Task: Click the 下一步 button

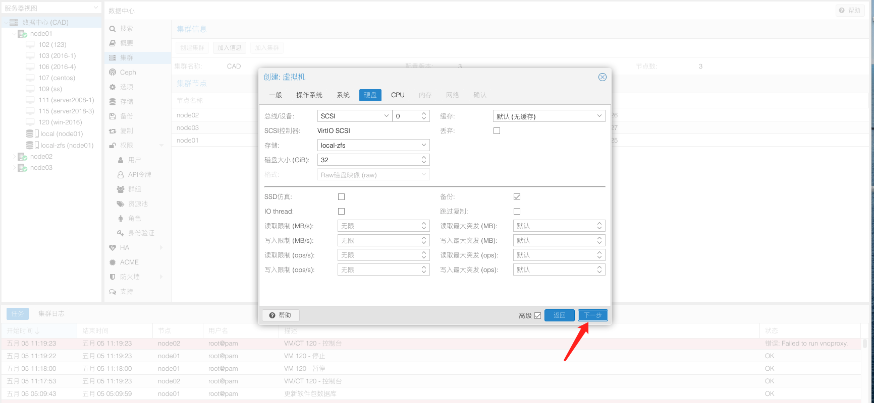Action: [x=593, y=315]
